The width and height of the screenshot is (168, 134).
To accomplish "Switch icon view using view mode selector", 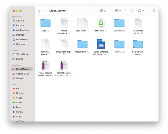I will click(x=103, y=11).
